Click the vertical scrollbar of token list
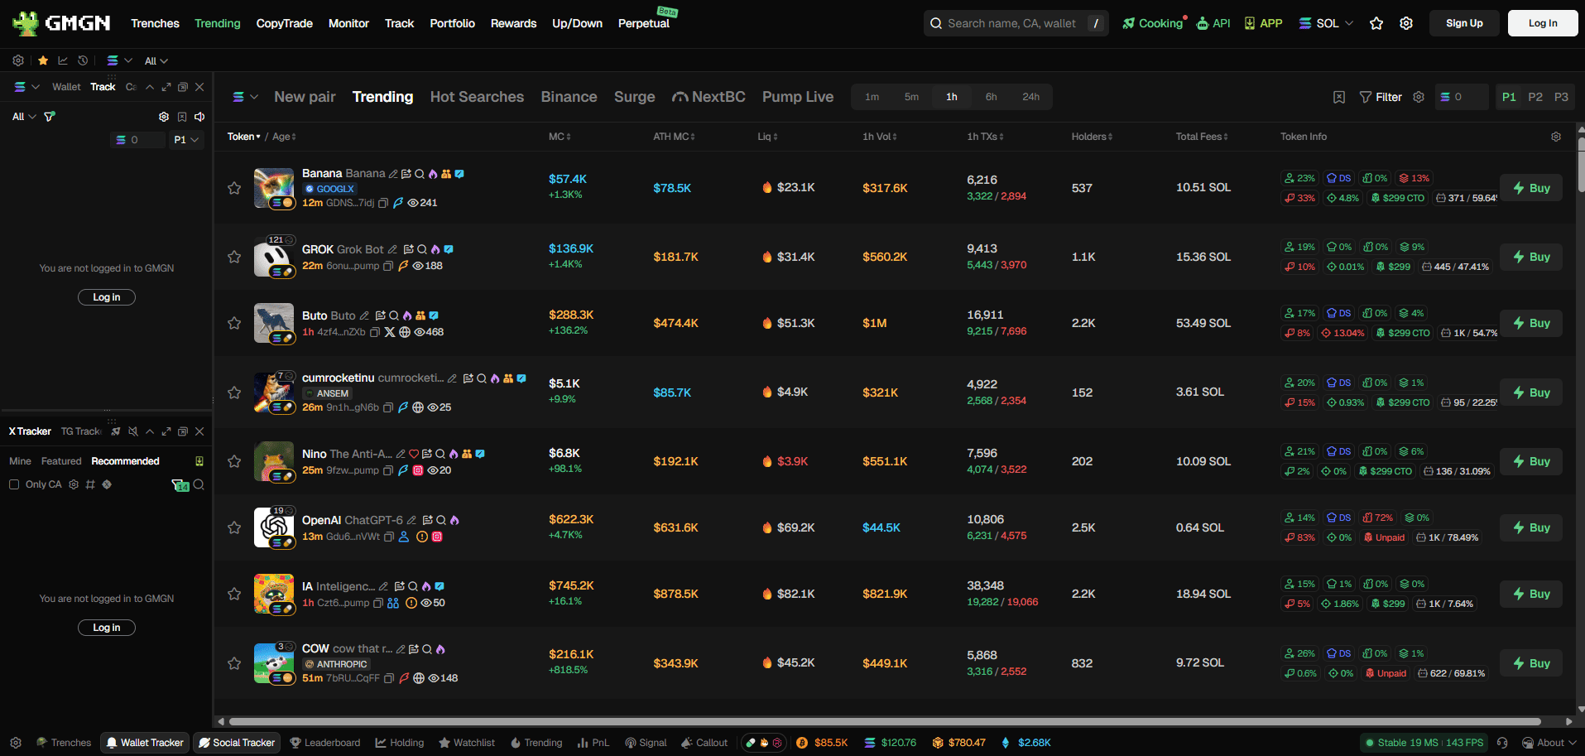The height and width of the screenshot is (756, 1585). (x=1581, y=165)
